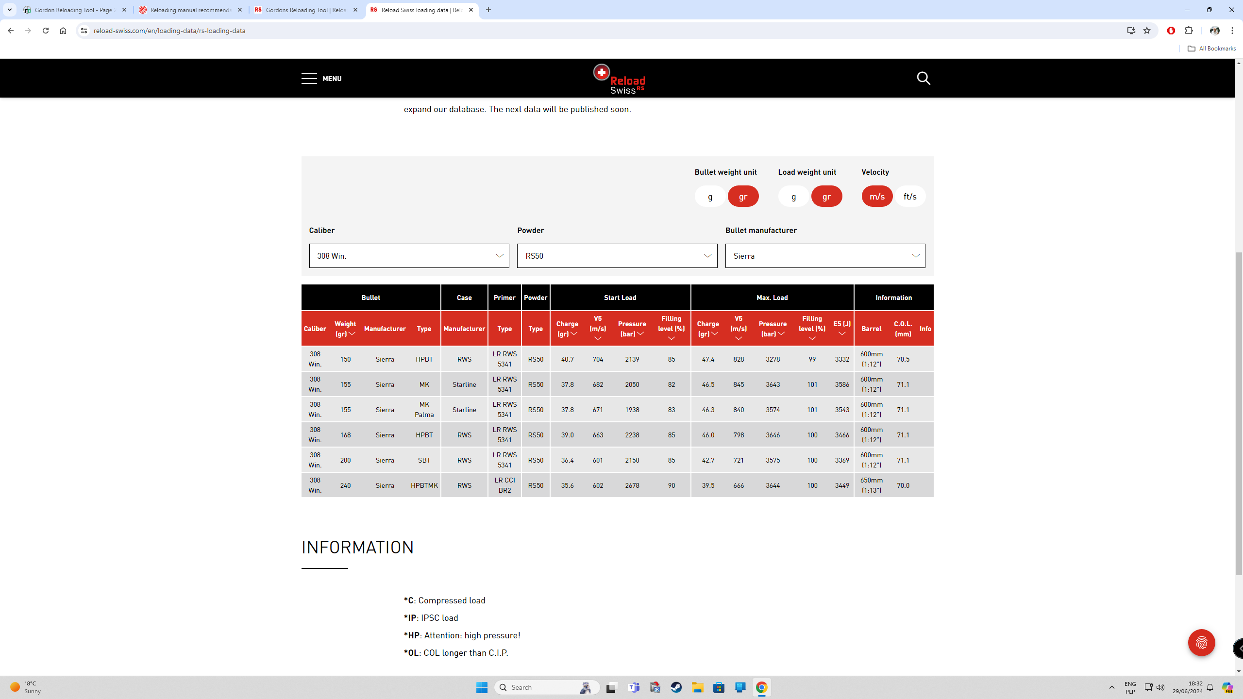The image size is (1243, 699).
Task: Open the hamburger MENU icon
Action: click(309, 79)
